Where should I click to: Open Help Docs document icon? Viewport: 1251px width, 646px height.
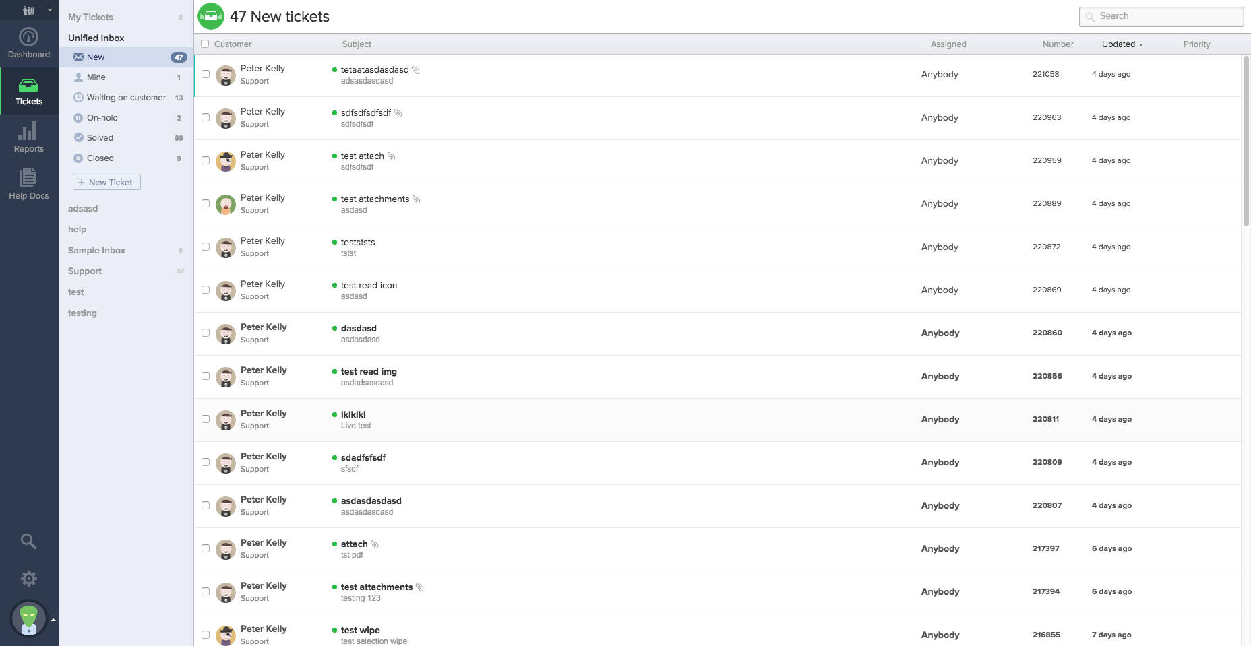pos(28,177)
